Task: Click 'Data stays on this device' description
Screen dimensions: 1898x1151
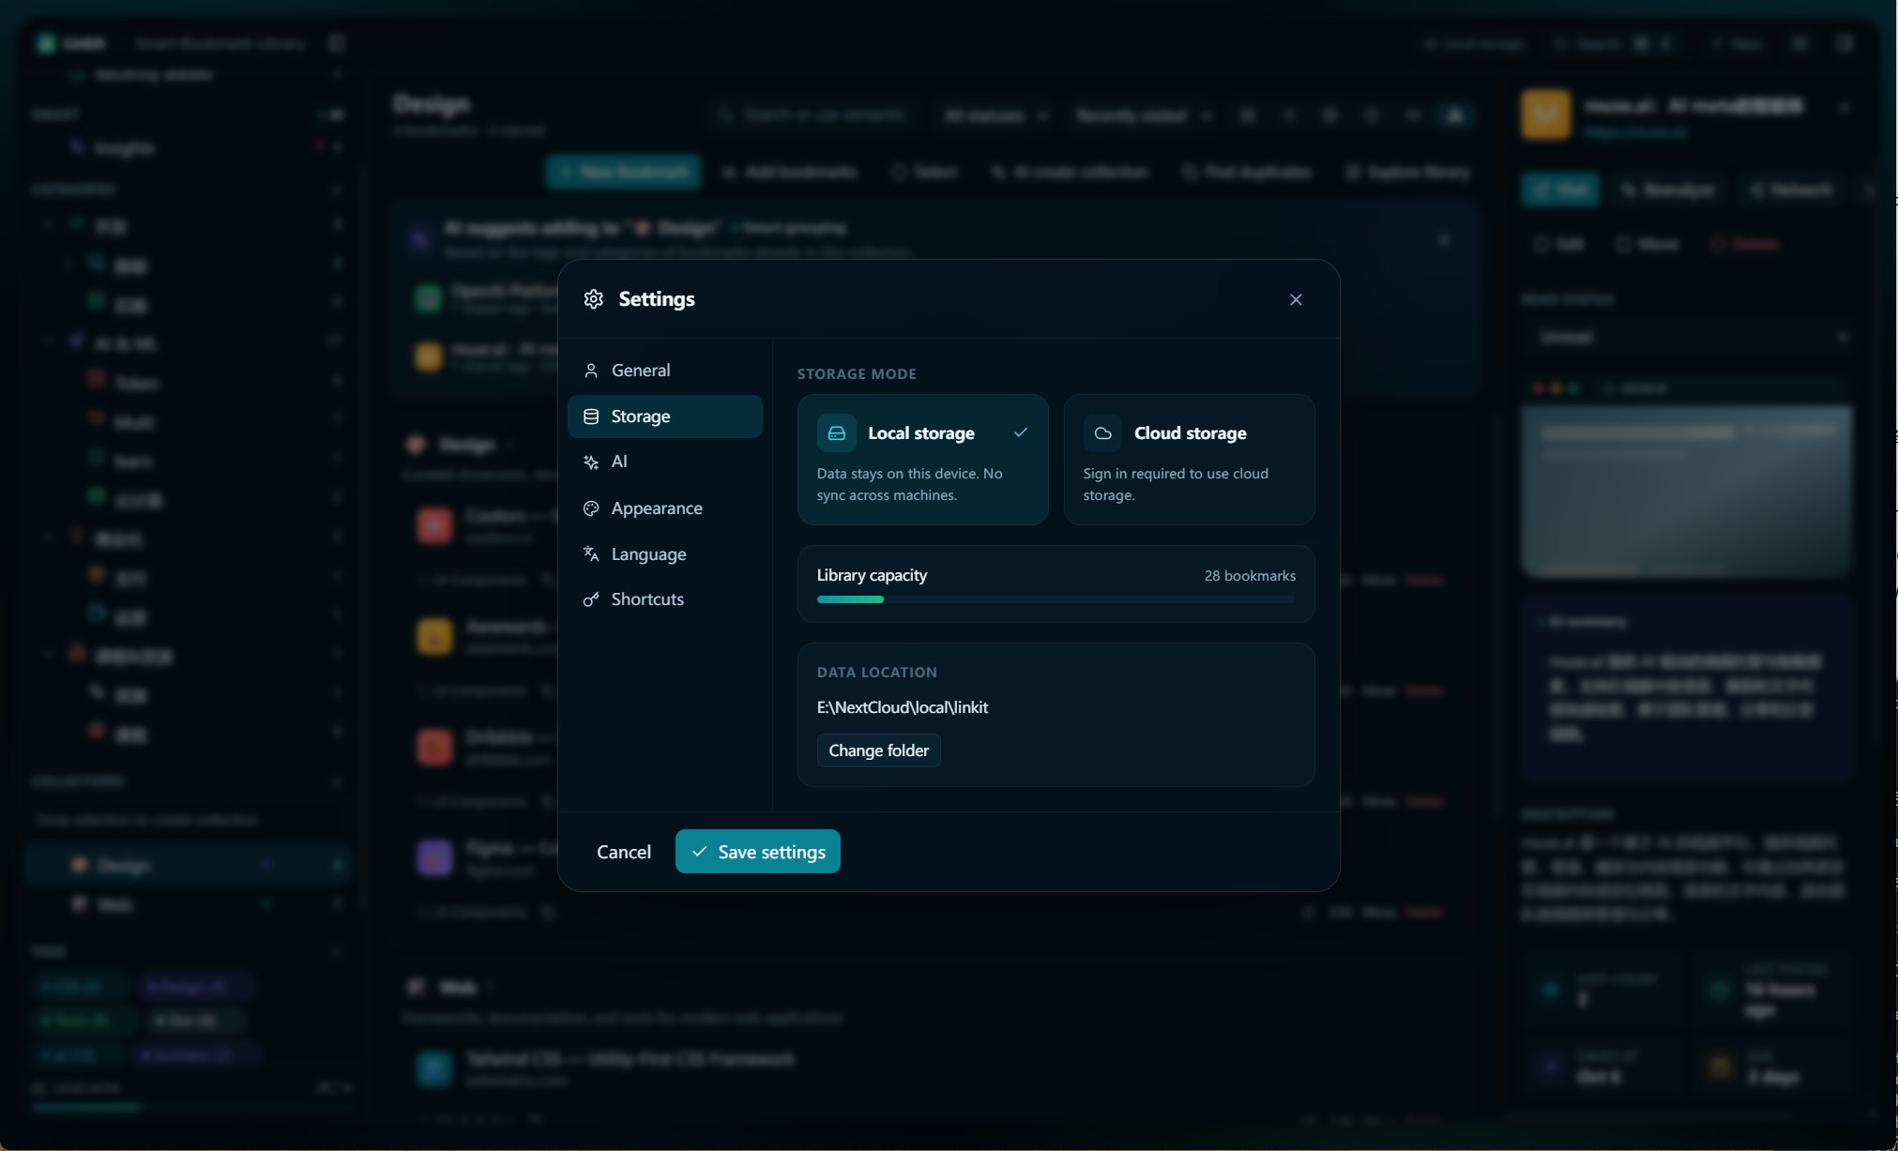Action: pyautogui.click(x=909, y=484)
